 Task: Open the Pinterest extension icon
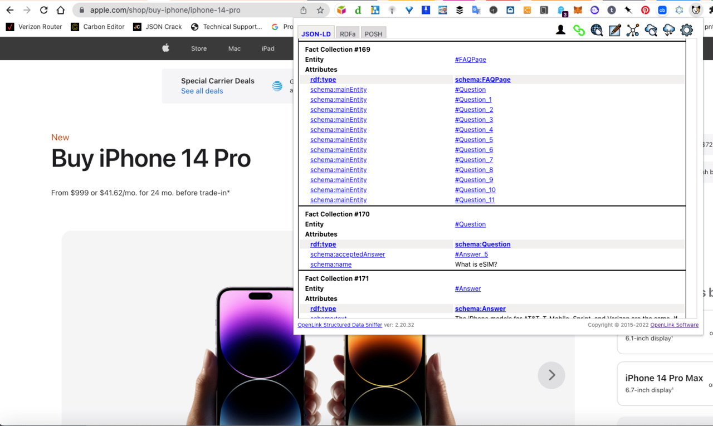click(x=645, y=10)
